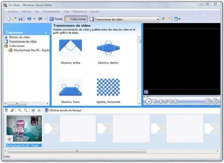Zoom out on the timeline
This screenshot has height=163, width=224.
[25, 110]
